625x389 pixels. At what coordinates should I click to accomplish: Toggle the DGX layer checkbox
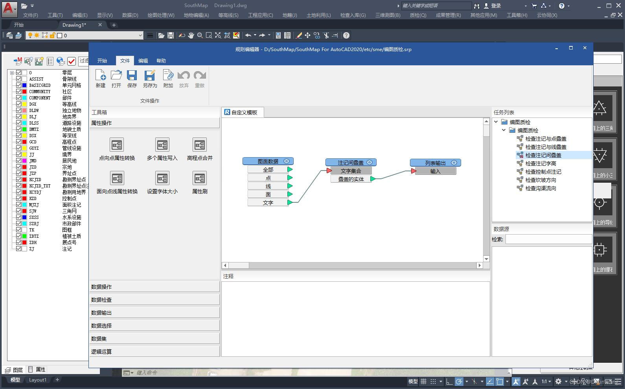(18, 104)
